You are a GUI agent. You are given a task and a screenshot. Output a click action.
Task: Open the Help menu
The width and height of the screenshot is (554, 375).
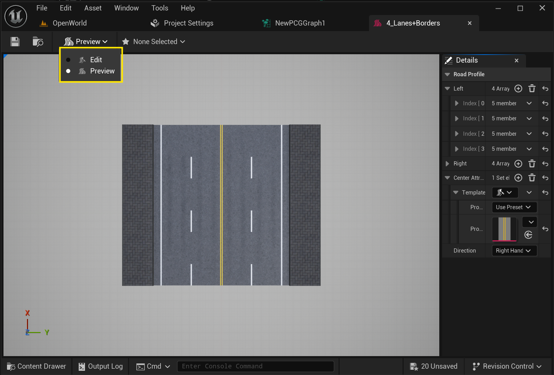pyautogui.click(x=187, y=8)
